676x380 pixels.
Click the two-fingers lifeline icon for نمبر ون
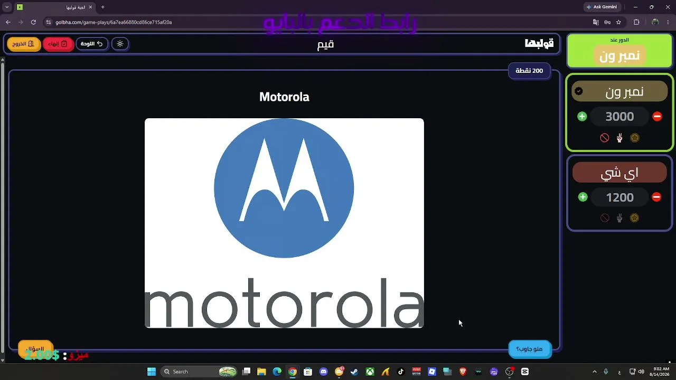click(x=619, y=138)
